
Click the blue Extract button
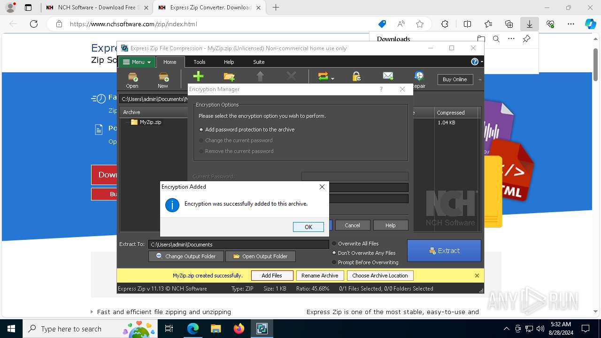click(444, 251)
